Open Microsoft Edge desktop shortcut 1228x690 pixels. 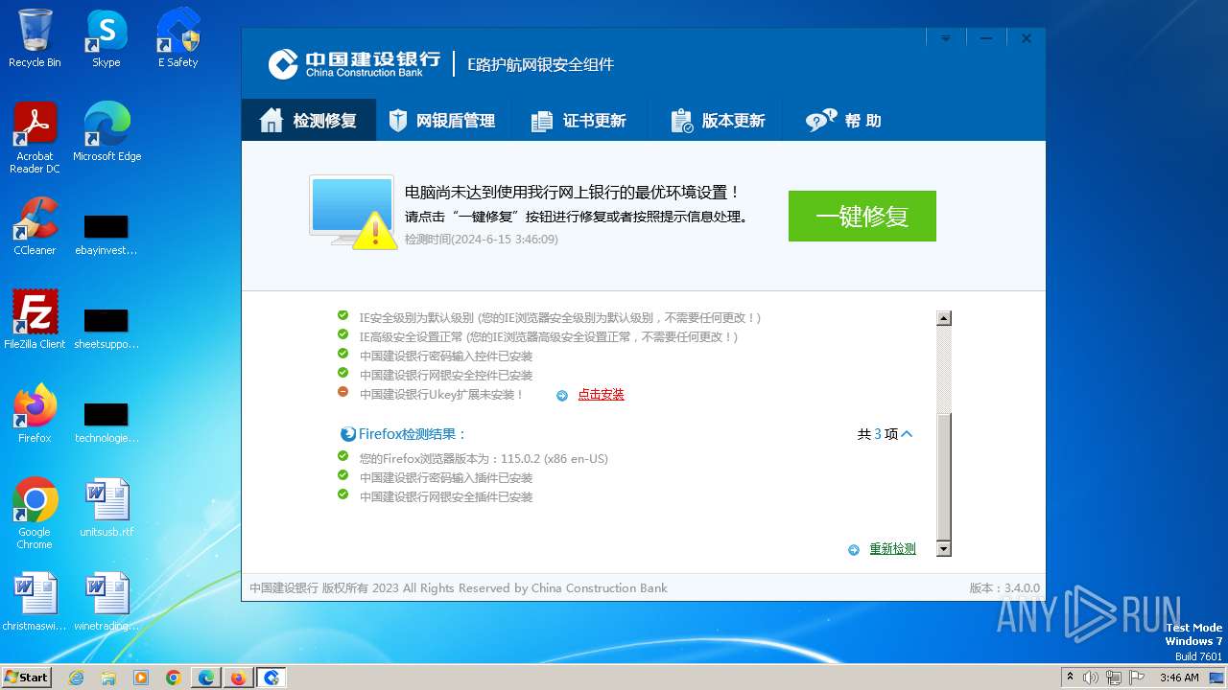tap(106, 132)
